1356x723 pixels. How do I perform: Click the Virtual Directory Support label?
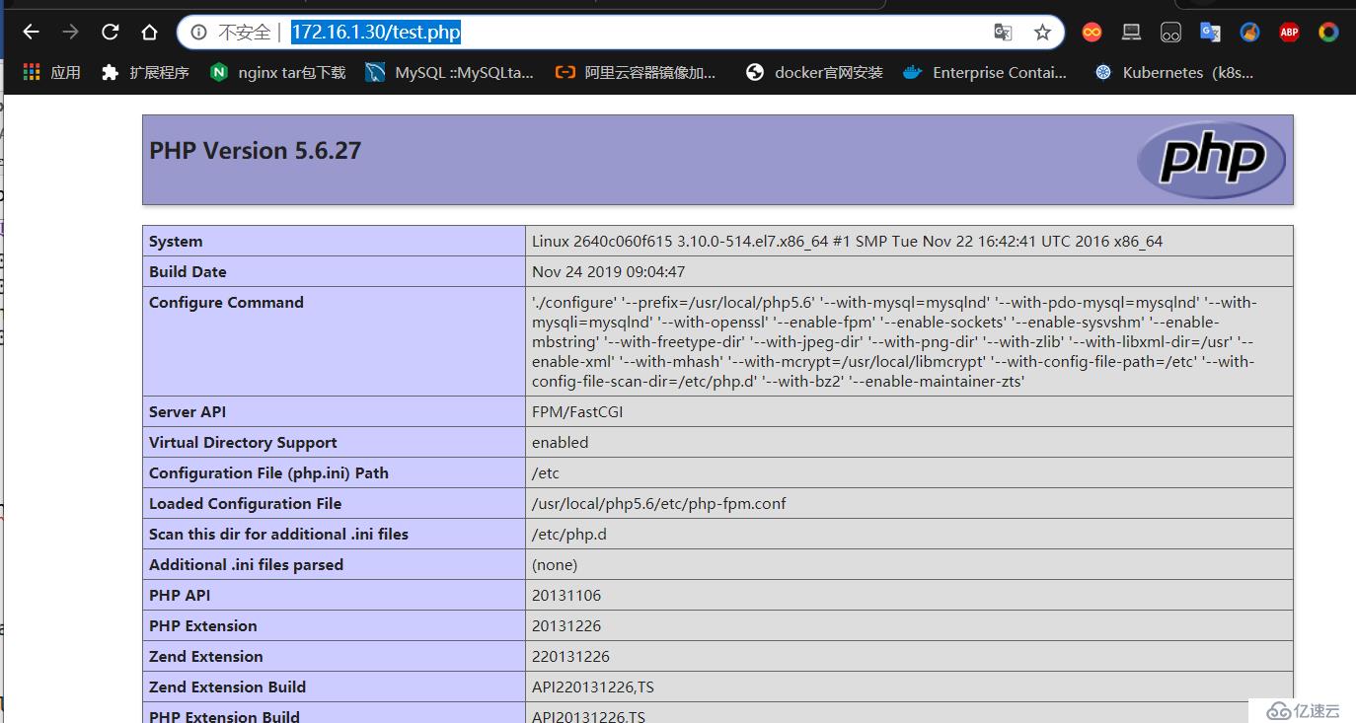click(x=243, y=442)
